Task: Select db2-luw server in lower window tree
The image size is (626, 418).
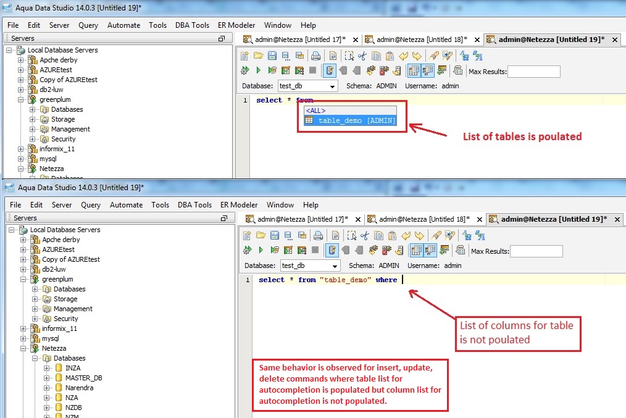Action: click(x=54, y=269)
